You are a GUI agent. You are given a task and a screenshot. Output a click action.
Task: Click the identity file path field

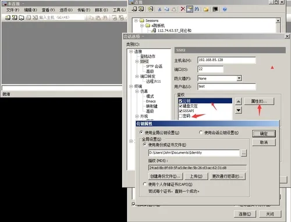point(194,153)
